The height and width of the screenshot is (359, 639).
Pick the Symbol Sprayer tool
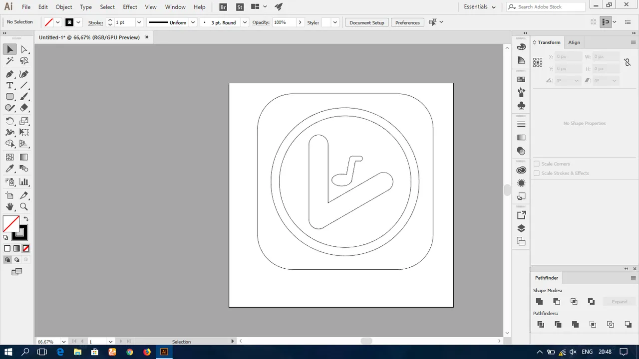pos(10,182)
